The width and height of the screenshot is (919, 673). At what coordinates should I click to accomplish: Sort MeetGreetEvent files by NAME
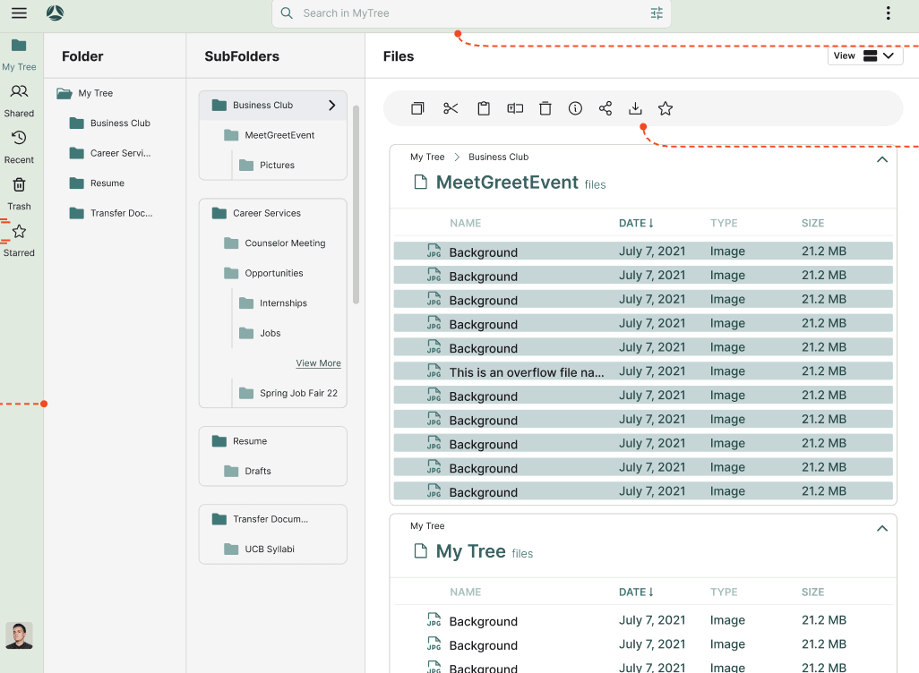click(466, 223)
